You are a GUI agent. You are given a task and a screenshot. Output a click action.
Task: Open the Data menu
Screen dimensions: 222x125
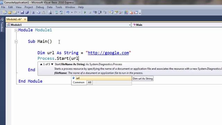[x=50, y=7]
